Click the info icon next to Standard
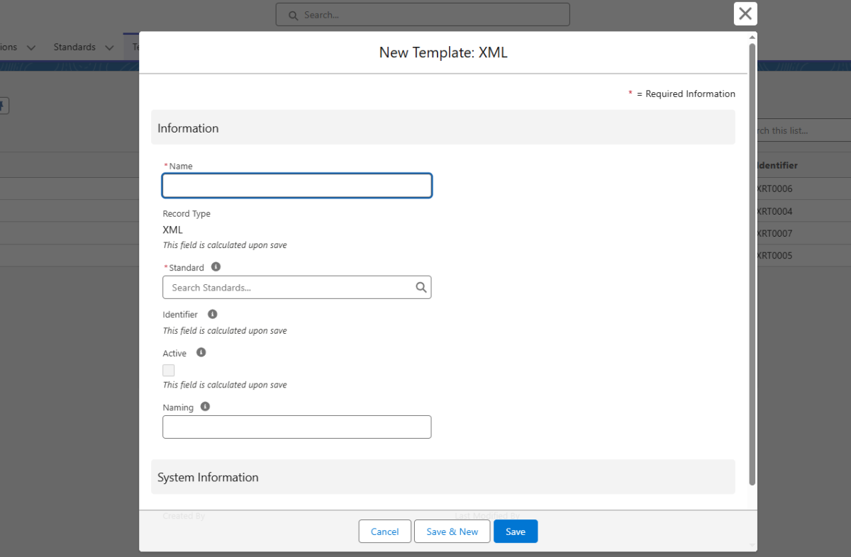 coord(216,267)
